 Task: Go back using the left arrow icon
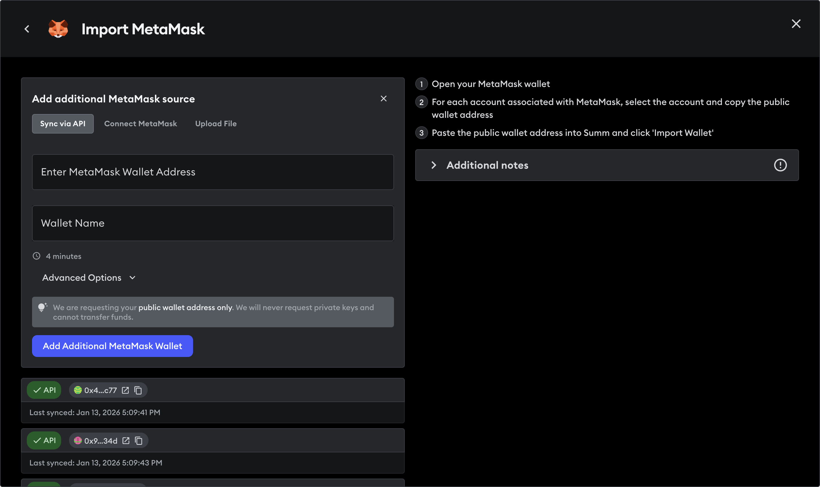(x=27, y=29)
